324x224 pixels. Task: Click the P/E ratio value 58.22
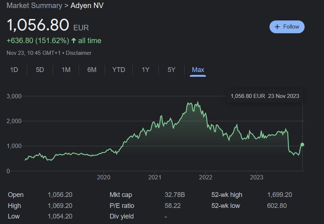point(173,206)
